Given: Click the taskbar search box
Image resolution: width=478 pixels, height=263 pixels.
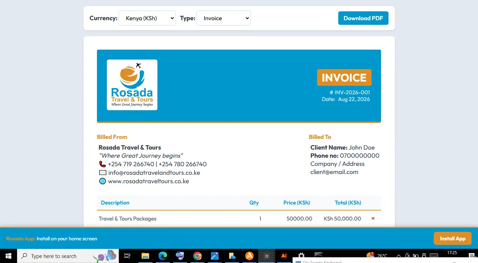Looking at the screenshot, I should [68, 256].
